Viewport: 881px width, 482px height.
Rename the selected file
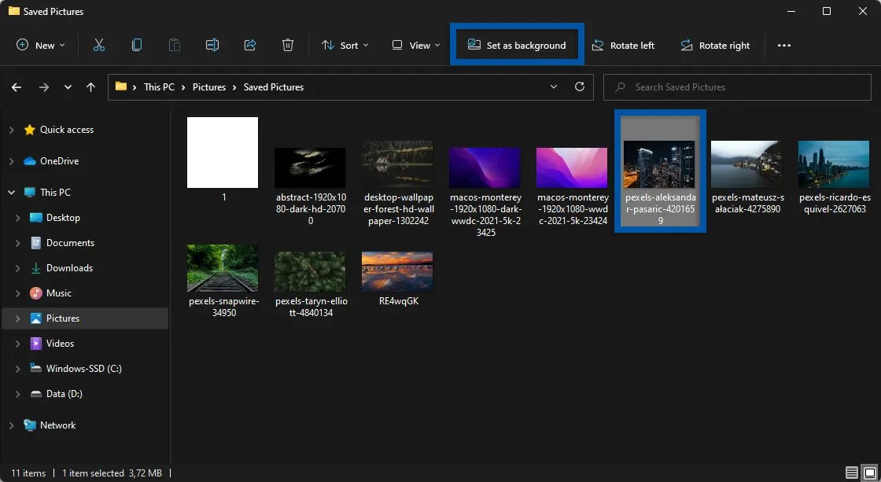pyautogui.click(x=212, y=45)
